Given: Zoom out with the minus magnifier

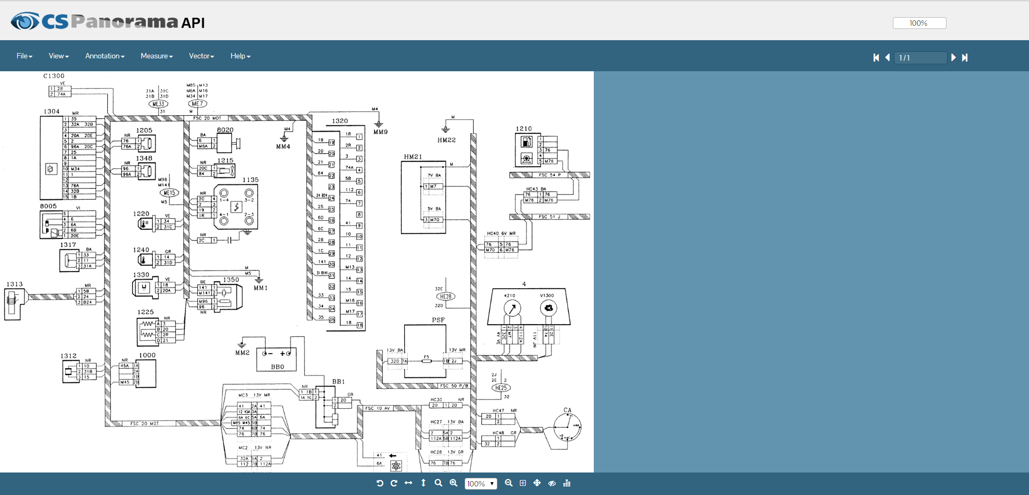Looking at the screenshot, I should point(509,483).
